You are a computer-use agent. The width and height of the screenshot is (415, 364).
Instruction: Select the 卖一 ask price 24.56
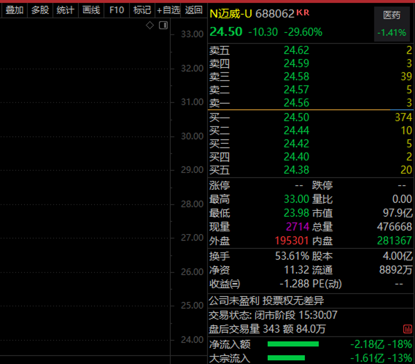pyautogui.click(x=296, y=103)
